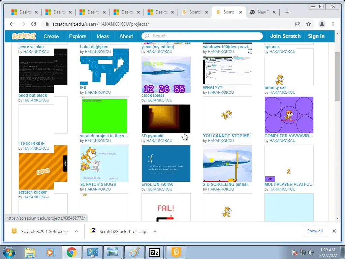The image size is (345, 259).
Task: Click the scrollbar down arrow
Action: click(x=337, y=218)
